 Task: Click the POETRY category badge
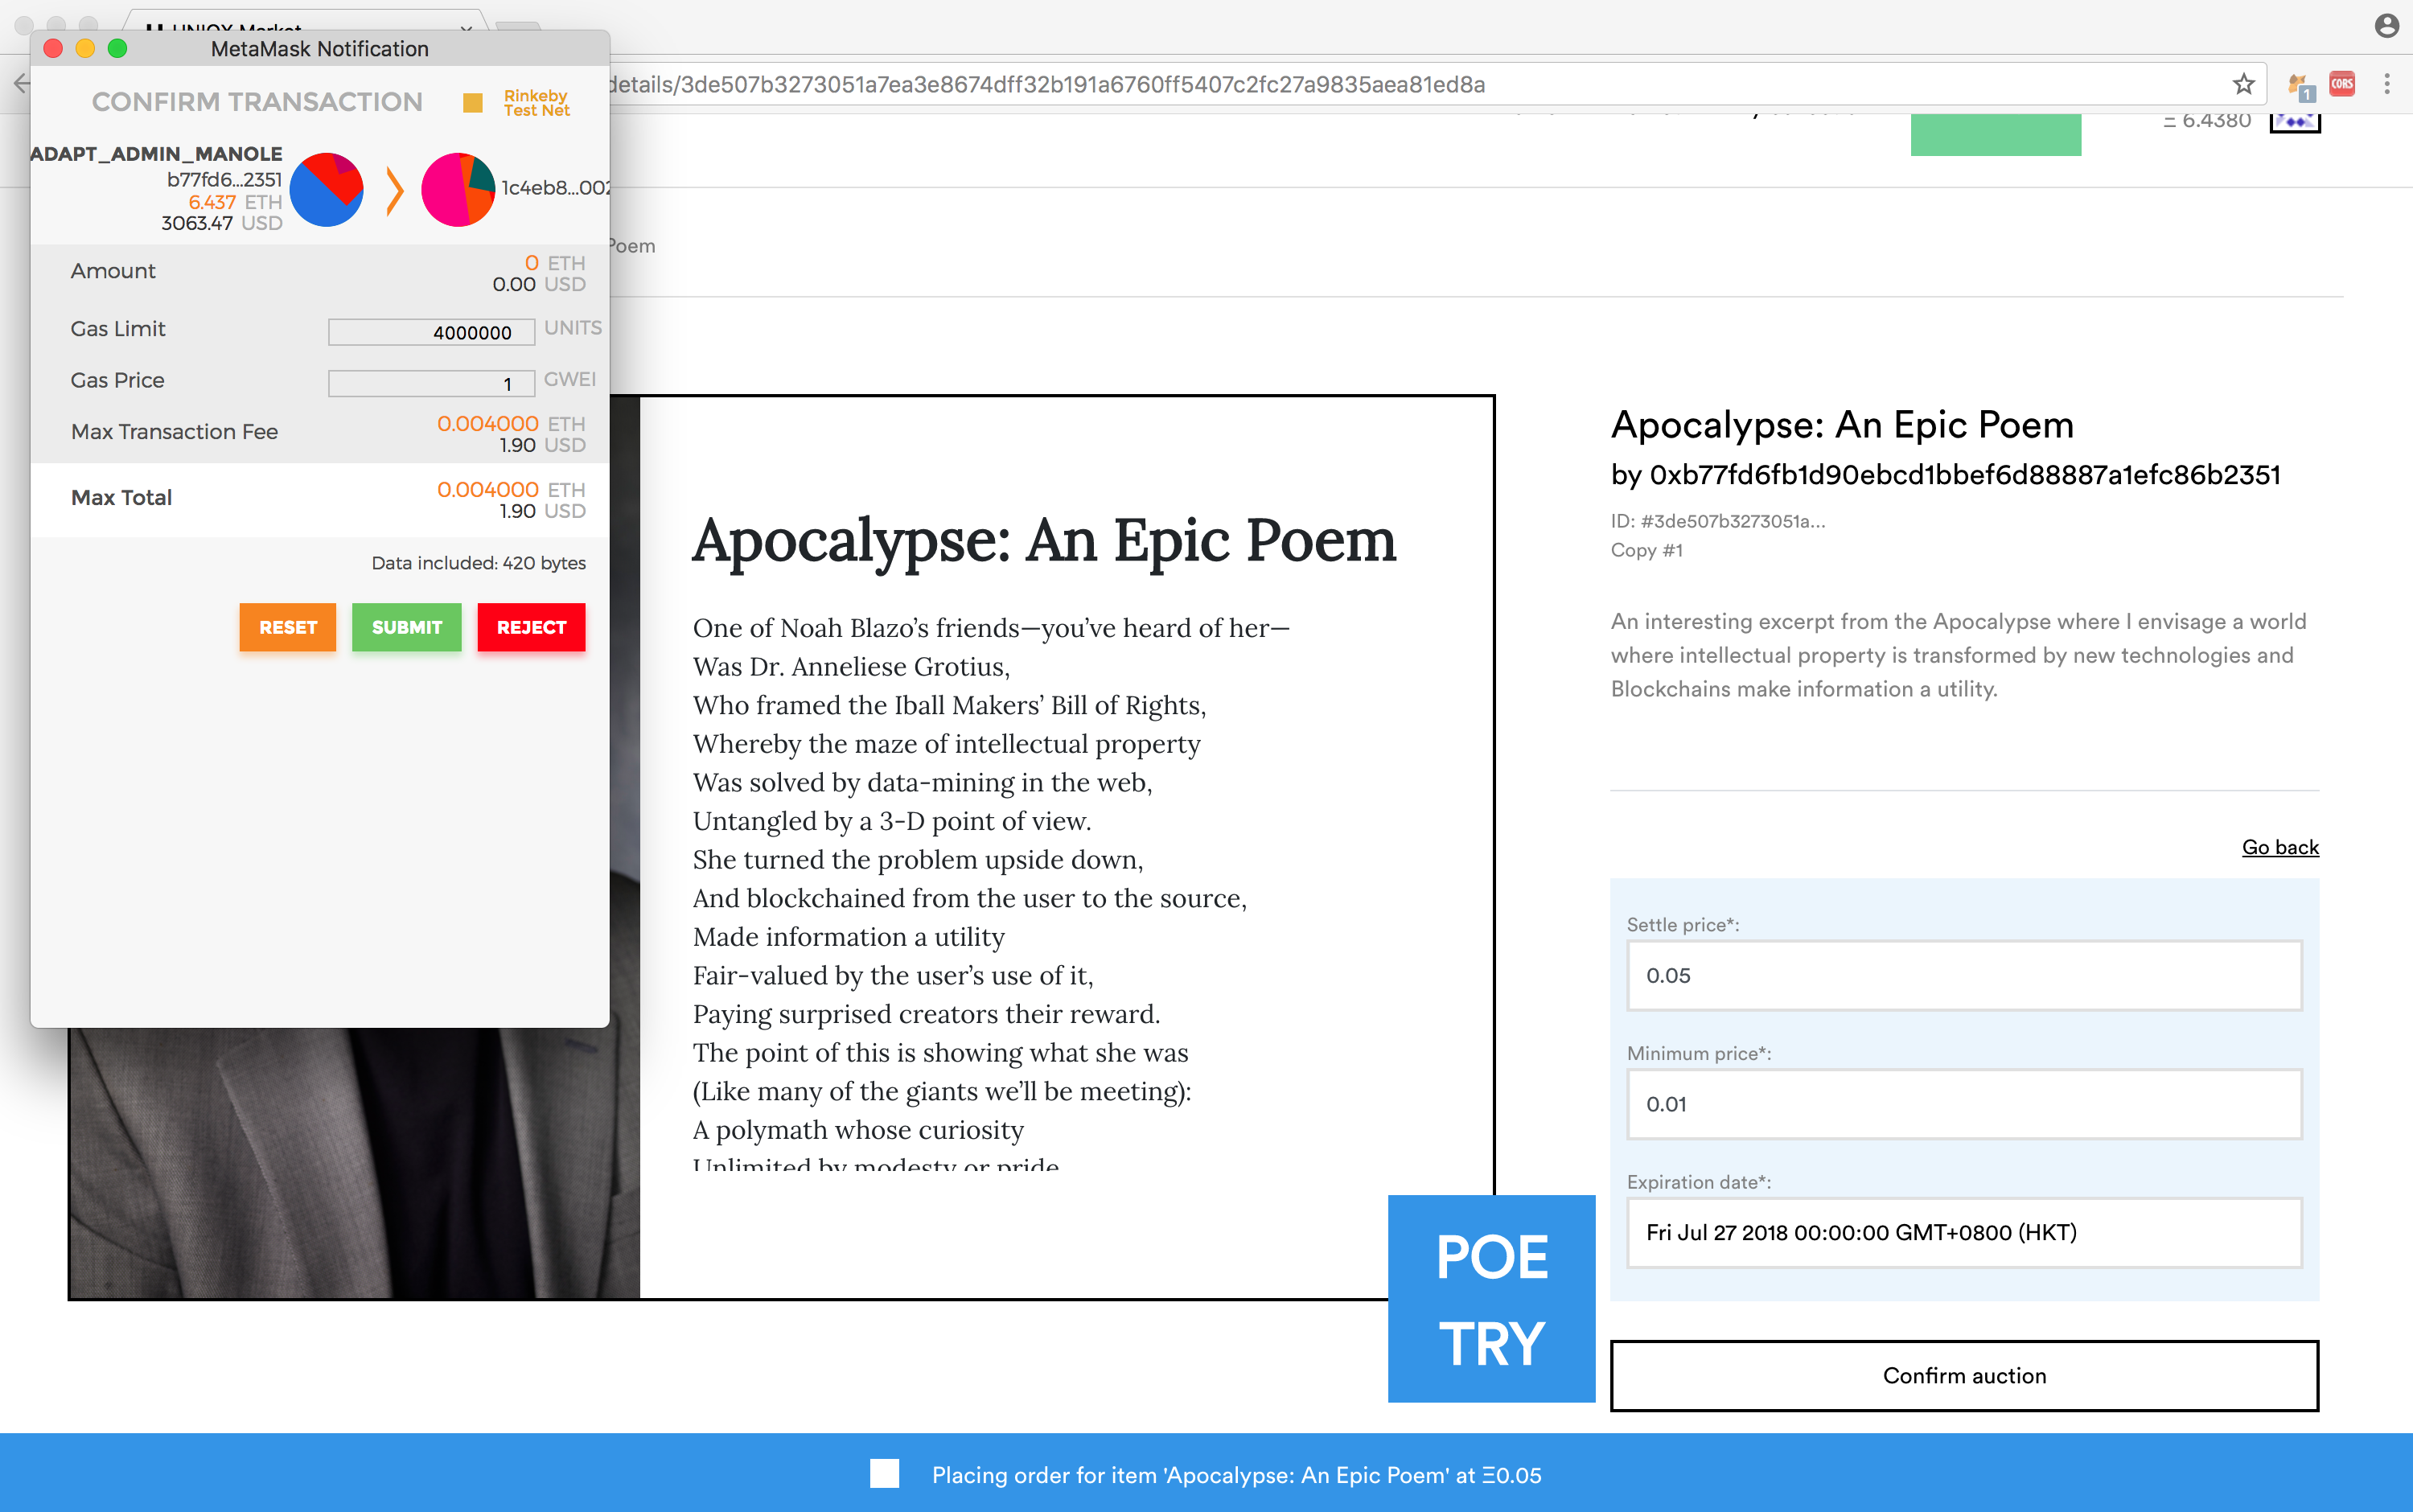[x=1491, y=1298]
